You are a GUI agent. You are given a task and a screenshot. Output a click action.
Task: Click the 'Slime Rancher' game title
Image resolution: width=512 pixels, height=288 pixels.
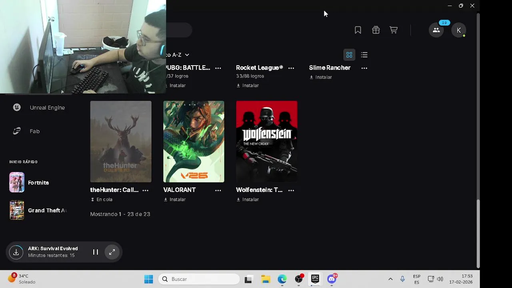330,68
